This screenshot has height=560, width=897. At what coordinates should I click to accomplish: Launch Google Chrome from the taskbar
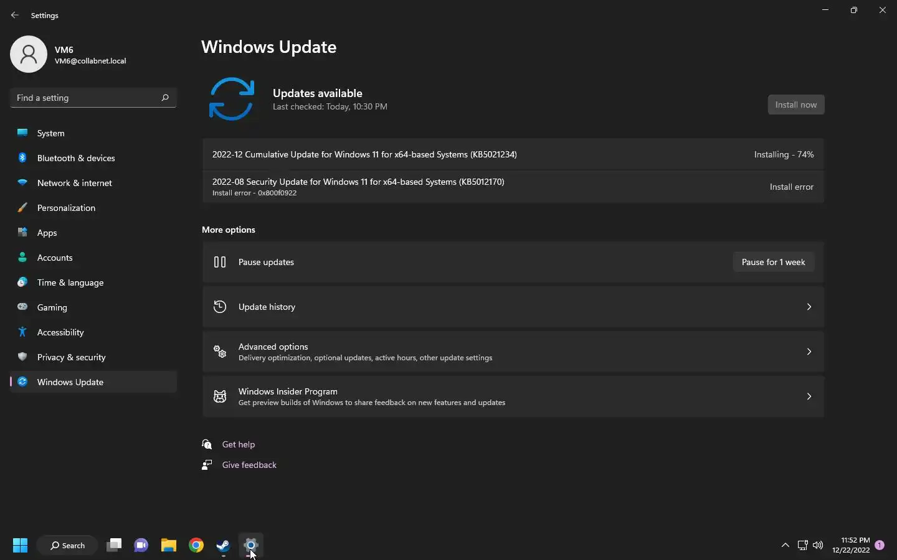point(196,546)
